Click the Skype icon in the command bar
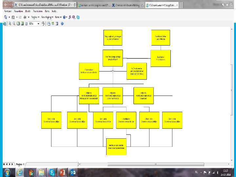Image resolution: width=236 pixels, height=177 pixels. click(78, 17)
